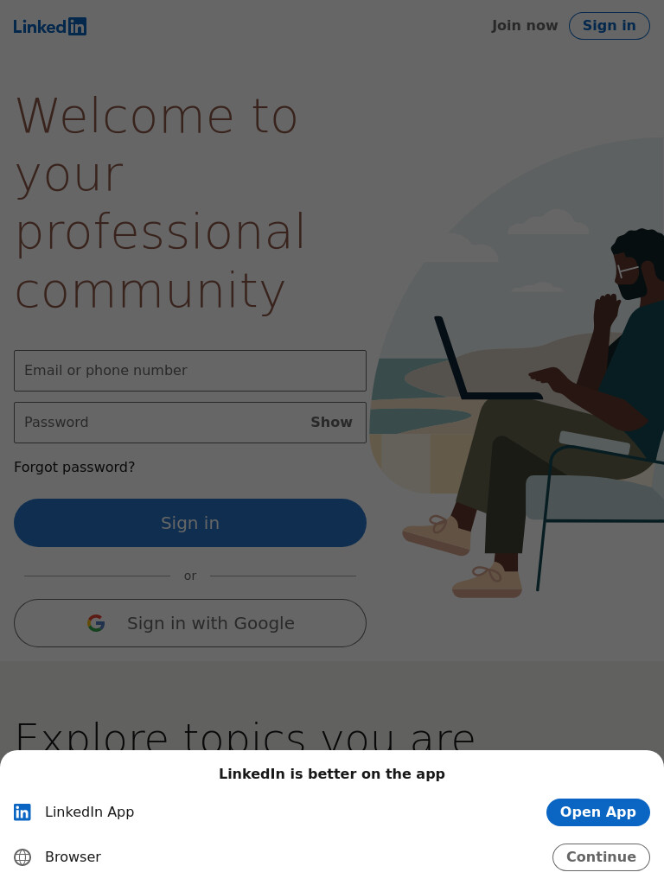This screenshot has width=664, height=885.
Task: Open the Forgot password link
Action: [x=74, y=468]
